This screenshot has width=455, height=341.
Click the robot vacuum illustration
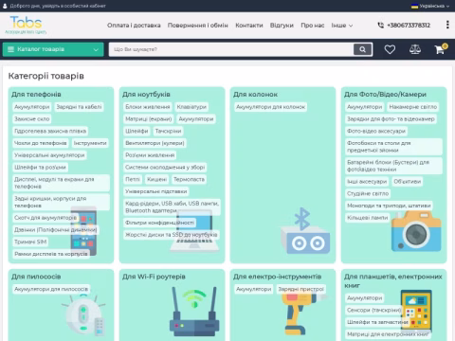[x=83, y=315]
